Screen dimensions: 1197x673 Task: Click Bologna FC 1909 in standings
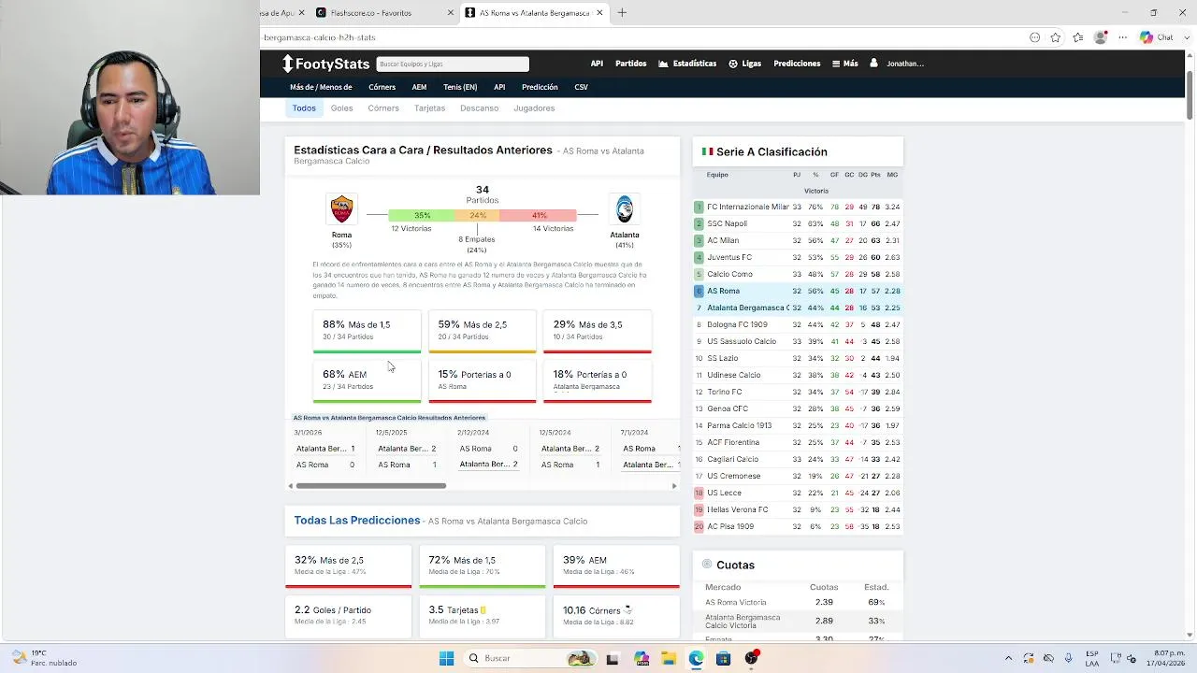click(x=737, y=324)
